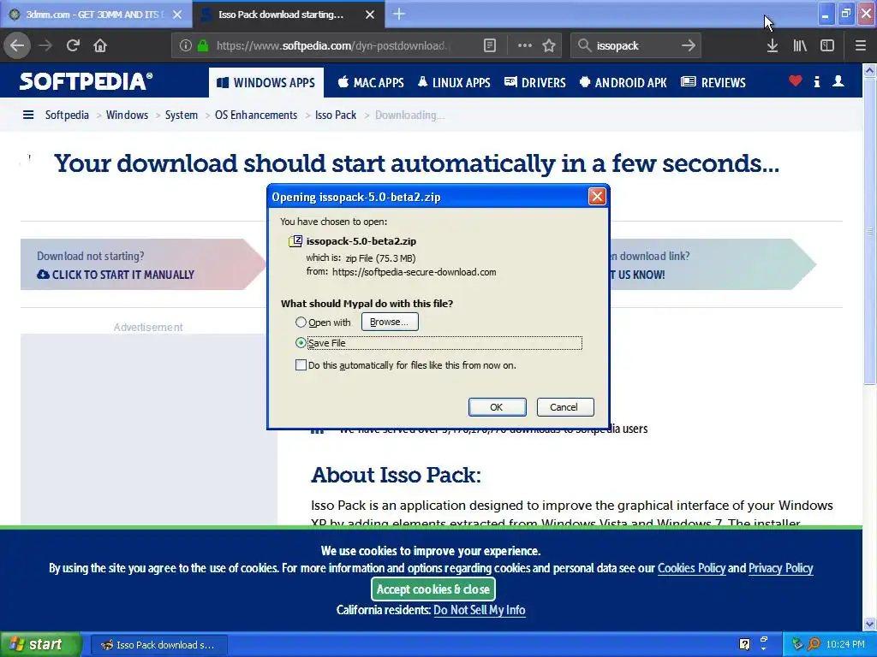Open the Linux Apps section

click(x=454, y=83)
